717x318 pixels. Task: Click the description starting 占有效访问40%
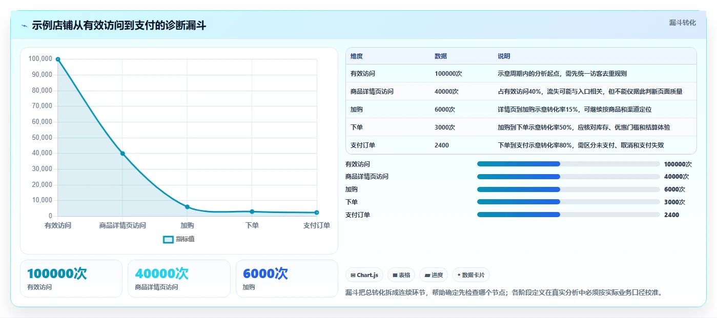590,92
